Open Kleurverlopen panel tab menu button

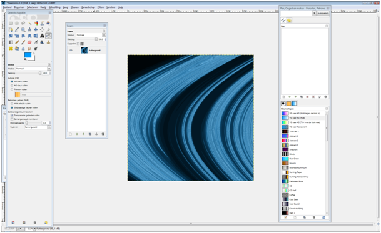pyautogui.click(x=327, y=109)
